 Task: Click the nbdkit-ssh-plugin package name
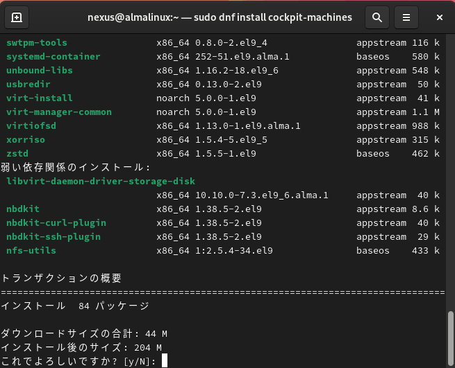[x=53, y=237]
